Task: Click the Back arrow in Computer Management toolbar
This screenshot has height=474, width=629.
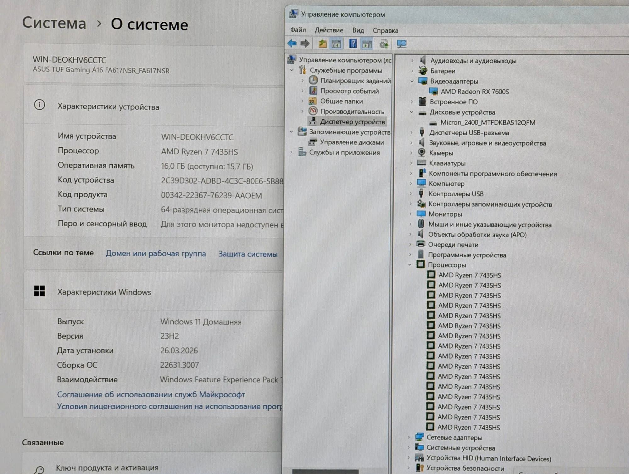Action: (292, 43)
